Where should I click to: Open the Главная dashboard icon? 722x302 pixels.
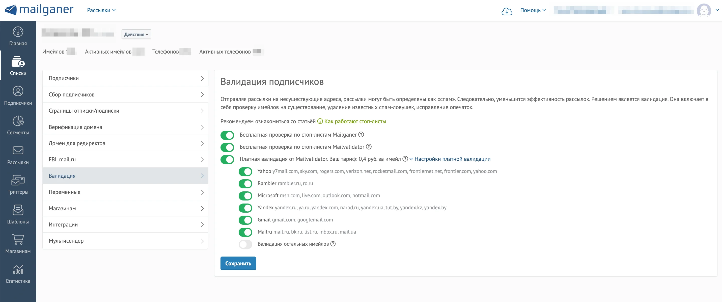click(x=18, y=32)
